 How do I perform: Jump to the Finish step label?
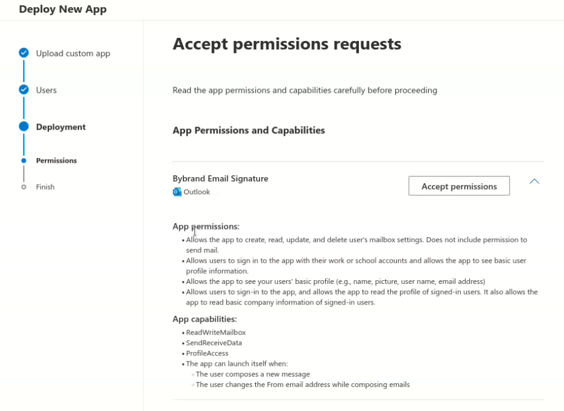pos(45,187)
